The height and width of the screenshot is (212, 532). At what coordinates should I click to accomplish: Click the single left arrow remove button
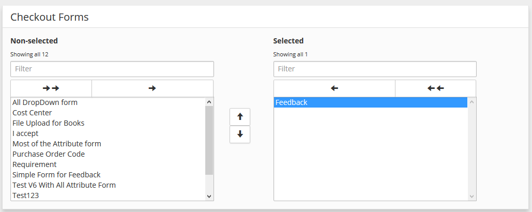pos(334,88)
